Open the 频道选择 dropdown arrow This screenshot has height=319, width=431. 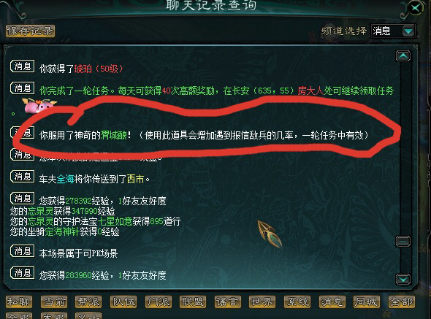point(408,31)
